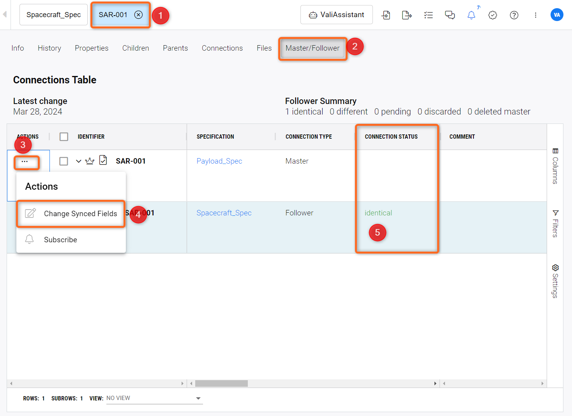
Task: Open the help question mark icon
Action: pyautogui.click(x=514, y=15)
